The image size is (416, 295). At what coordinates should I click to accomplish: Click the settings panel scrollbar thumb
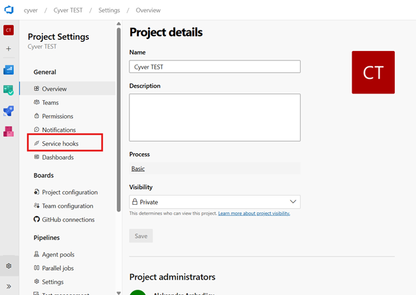tap(119, 119)
